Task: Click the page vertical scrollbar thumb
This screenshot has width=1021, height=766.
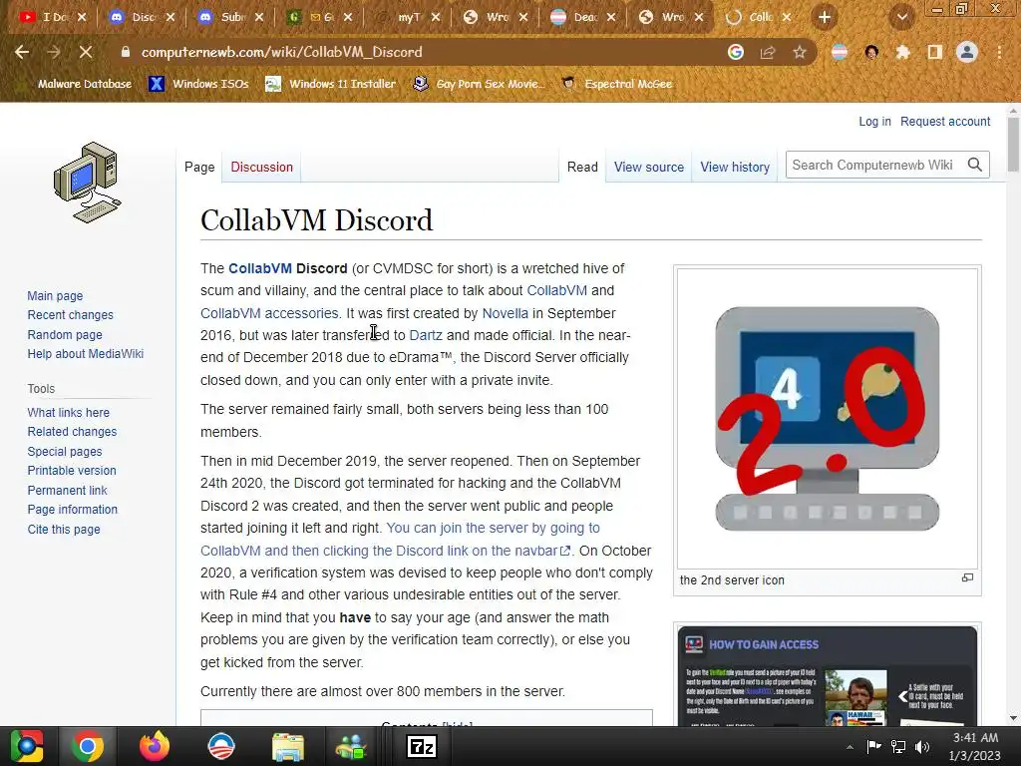Action: point(1013,145)
